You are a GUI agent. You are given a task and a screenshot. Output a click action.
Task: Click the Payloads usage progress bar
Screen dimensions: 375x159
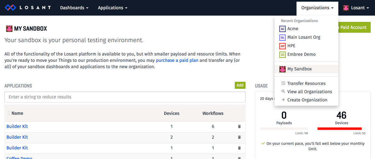click(x=284, y=129)
